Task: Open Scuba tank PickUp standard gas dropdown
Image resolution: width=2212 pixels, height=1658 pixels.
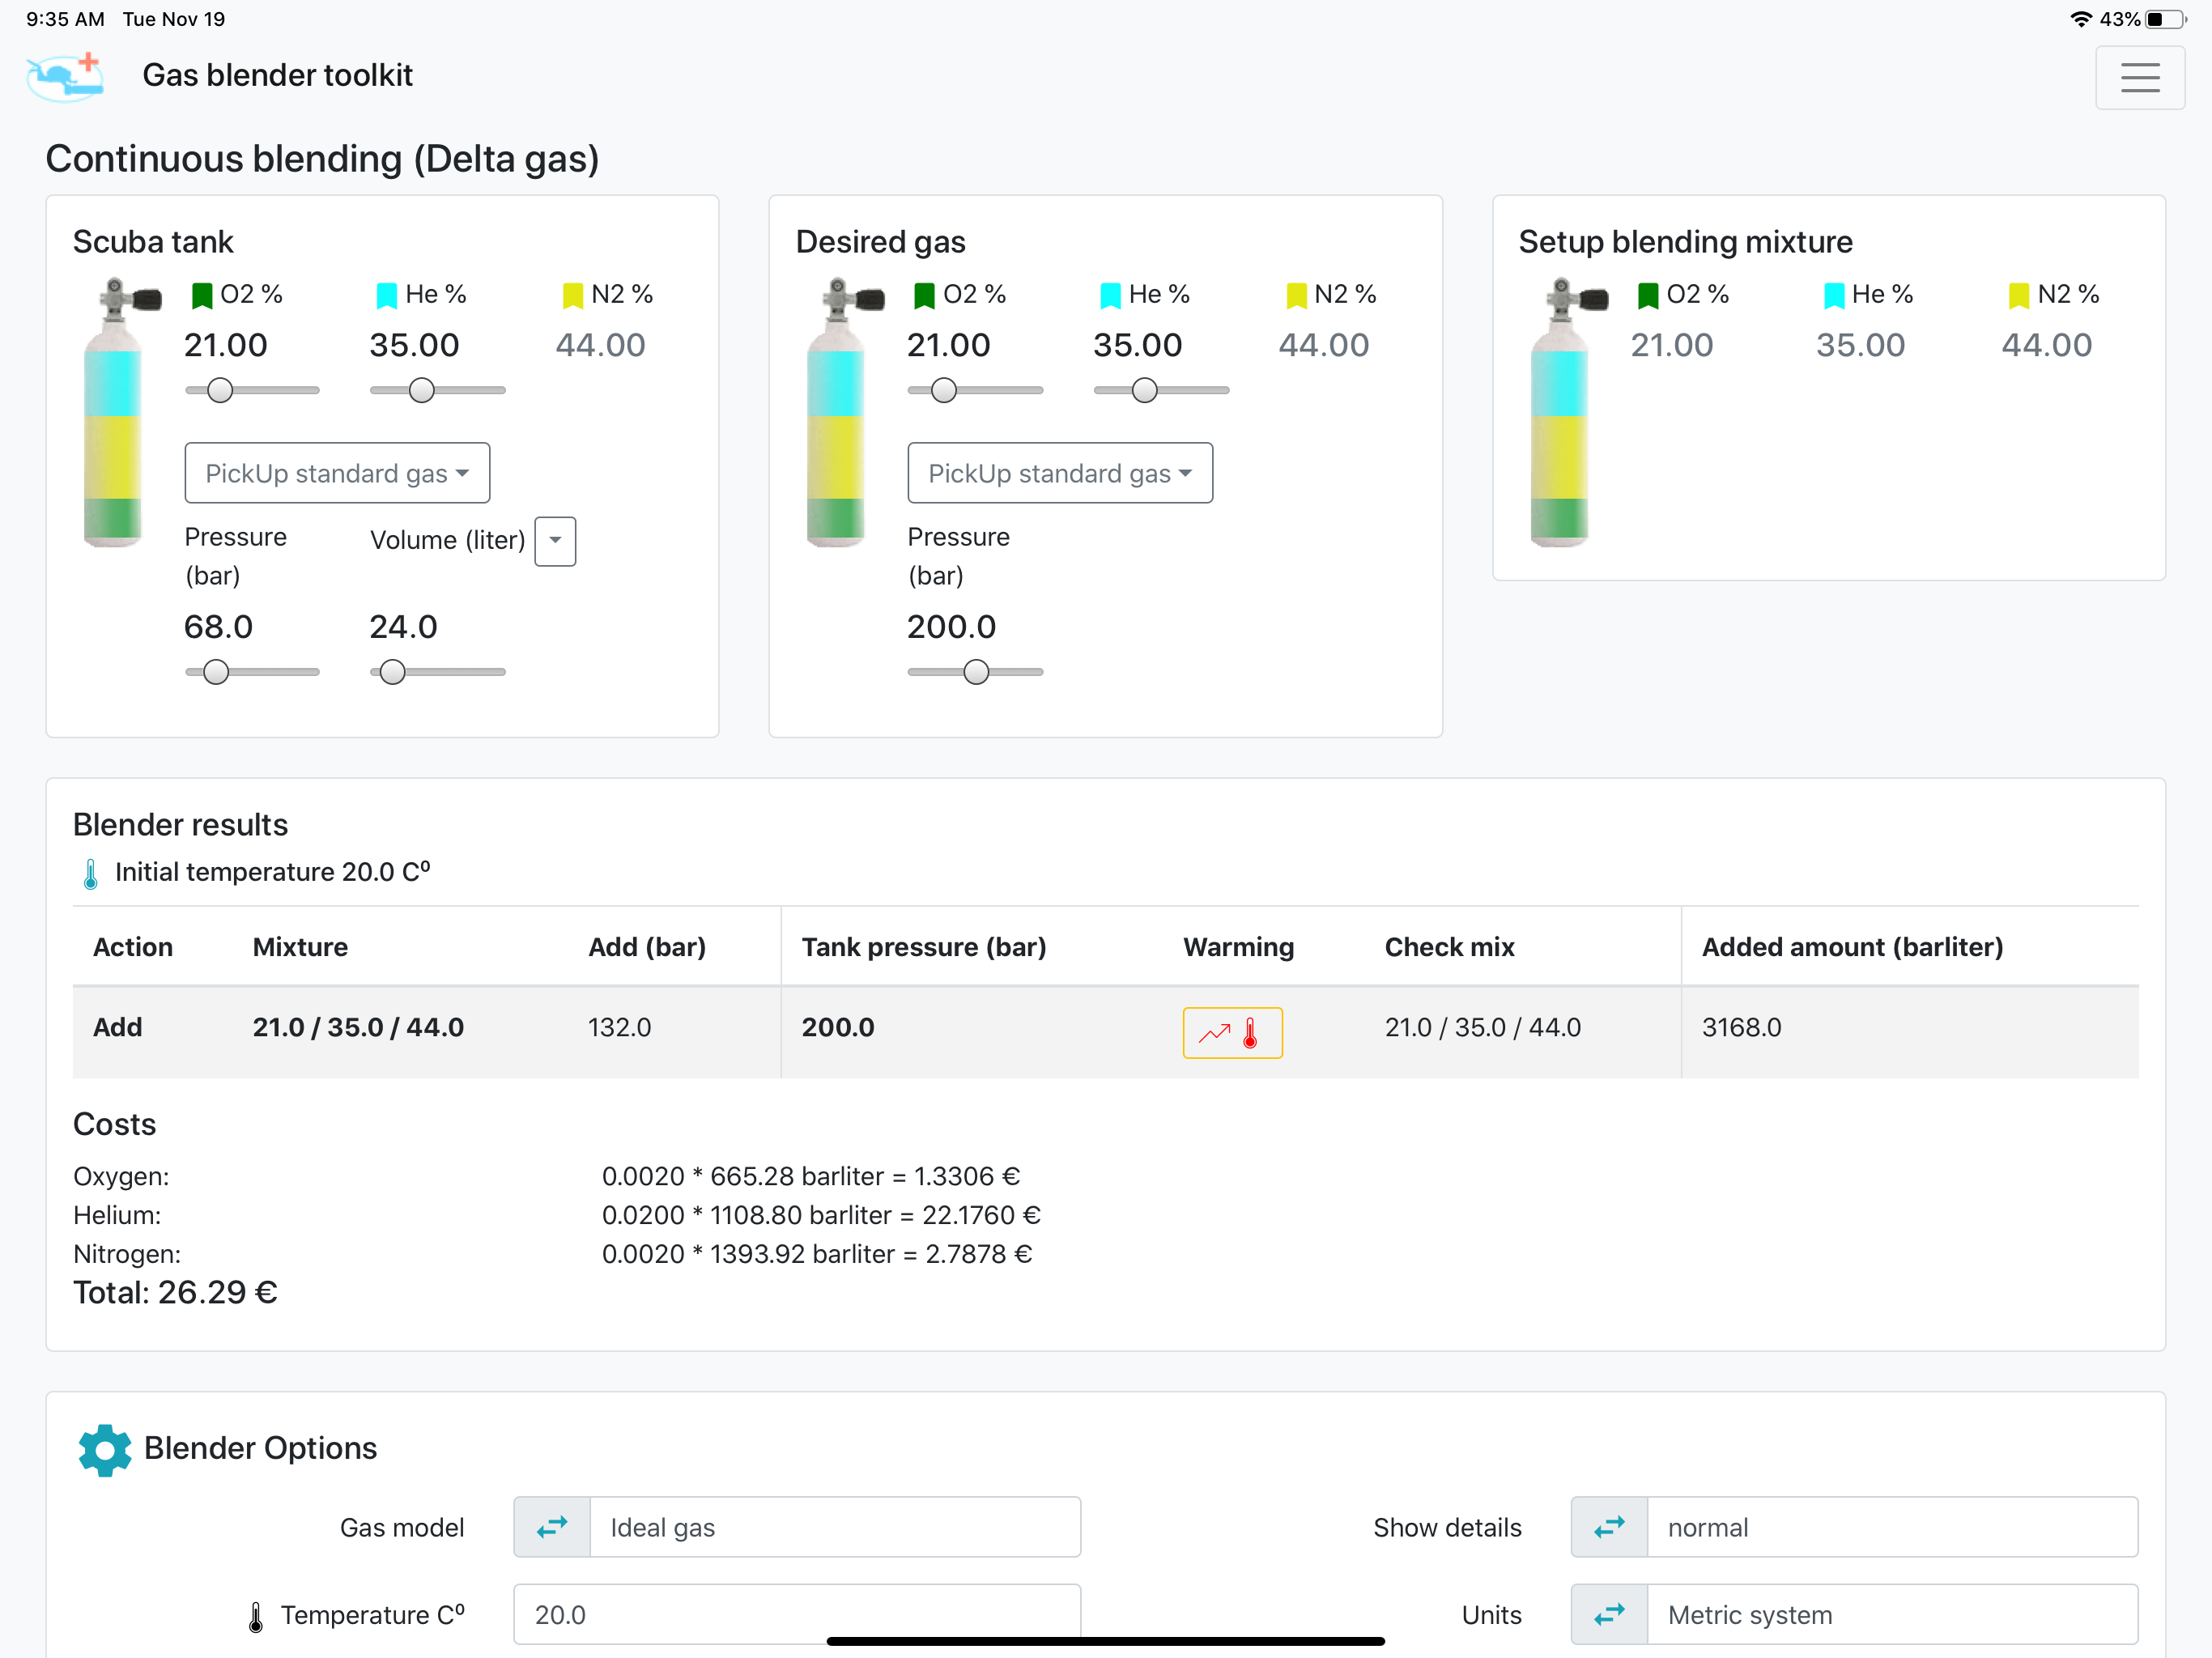Action: tap(337, 473)
